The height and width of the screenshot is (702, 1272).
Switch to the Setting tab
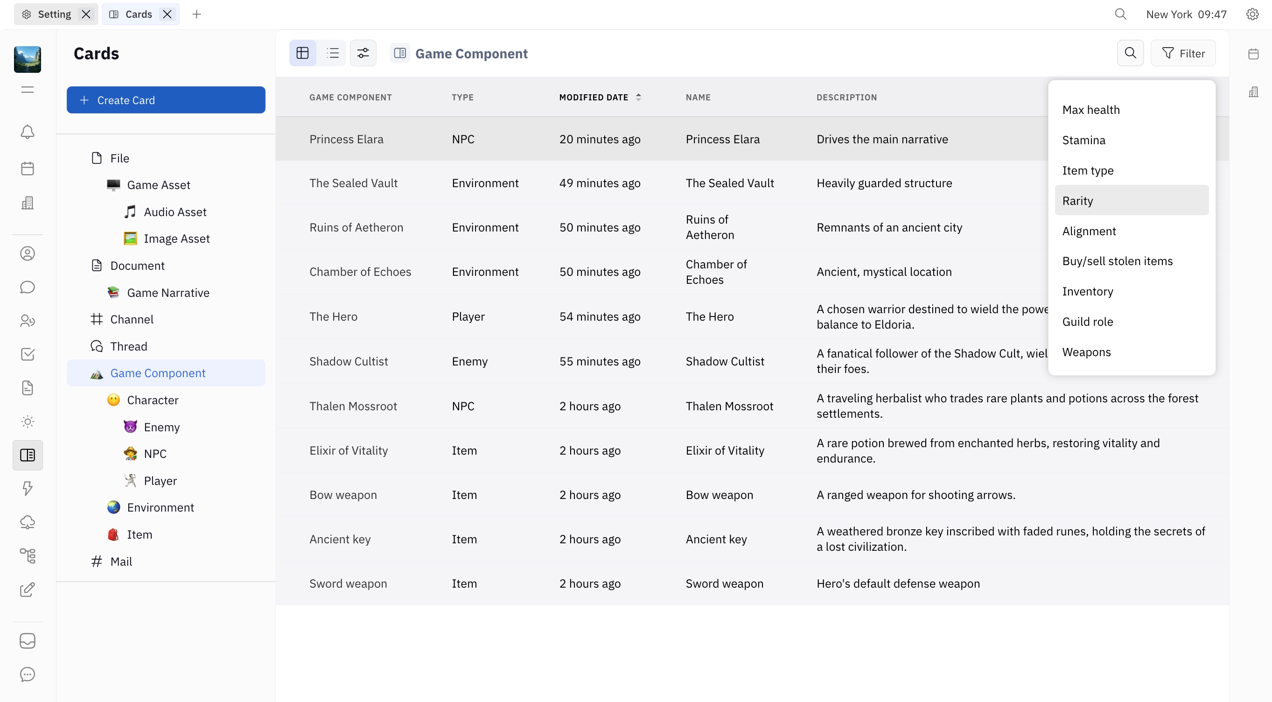click(x=54, y=14)
